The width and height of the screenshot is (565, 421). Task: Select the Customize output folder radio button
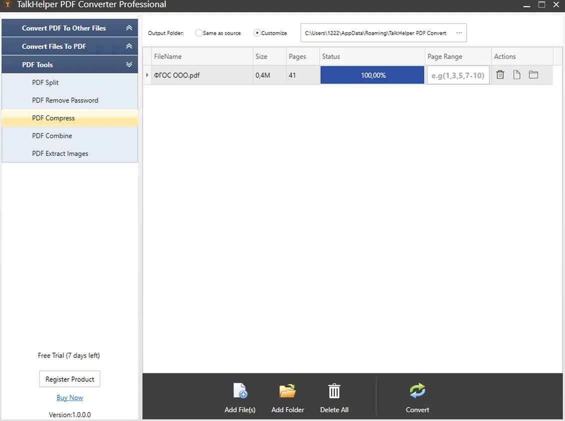[257, 33]
